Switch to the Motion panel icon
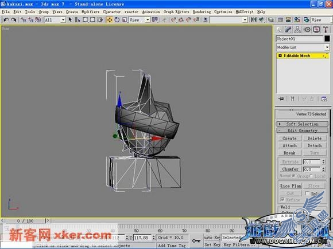This screenshot has width=333, height=249. tap(307, 30)
